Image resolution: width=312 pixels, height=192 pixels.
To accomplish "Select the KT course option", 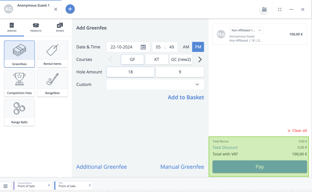I will 157,59.
